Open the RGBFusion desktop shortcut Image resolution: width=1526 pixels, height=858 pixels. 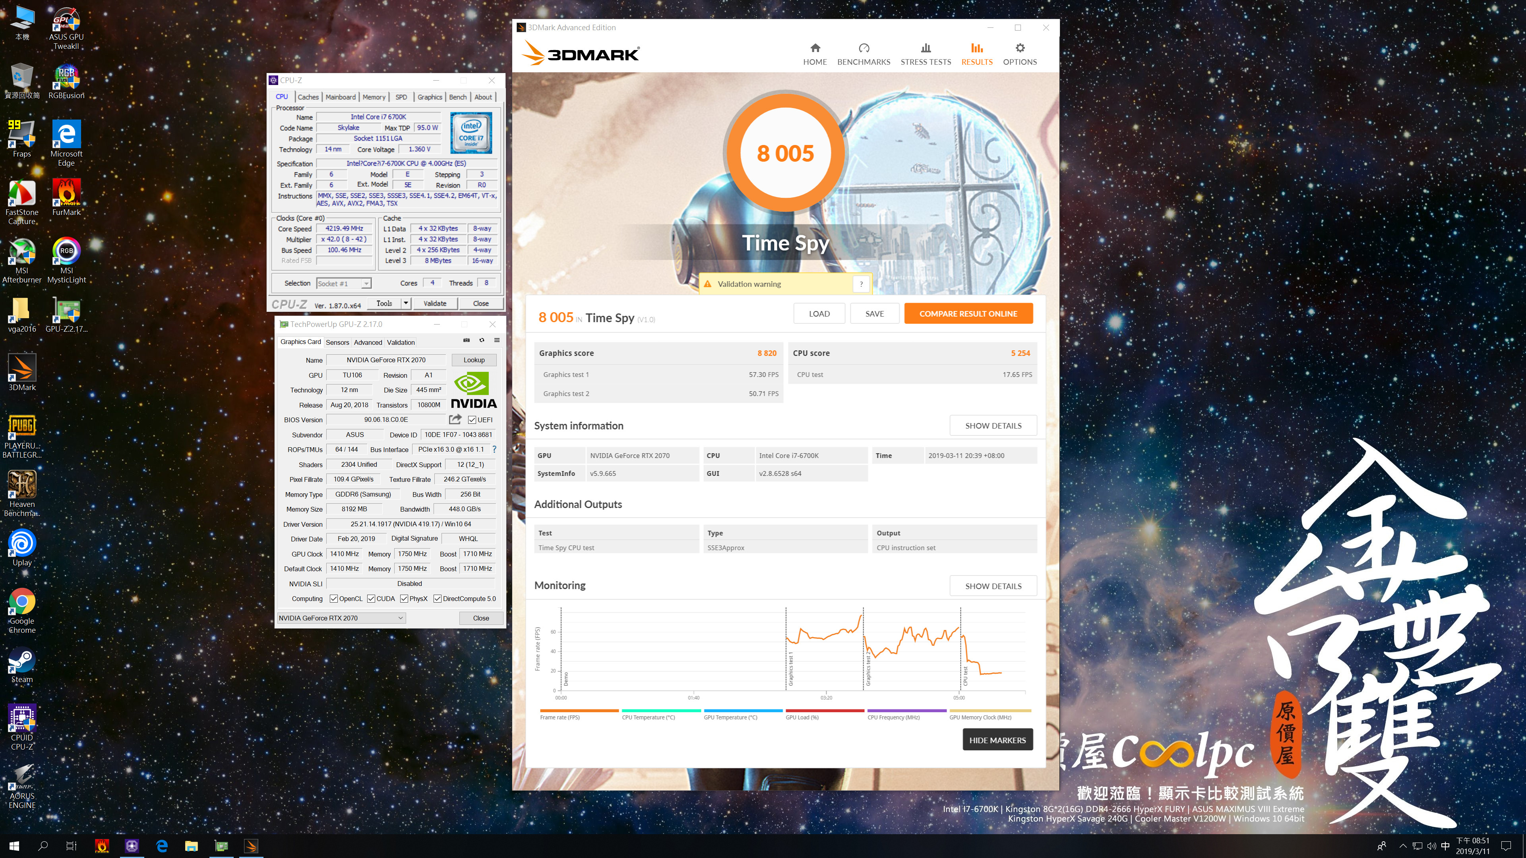(66, 81)
